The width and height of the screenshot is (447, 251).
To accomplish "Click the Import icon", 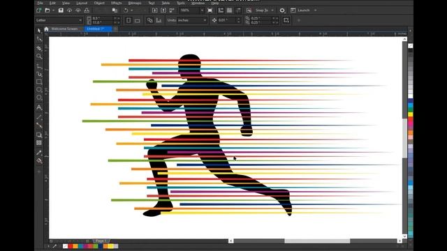I will coord(154,10).
